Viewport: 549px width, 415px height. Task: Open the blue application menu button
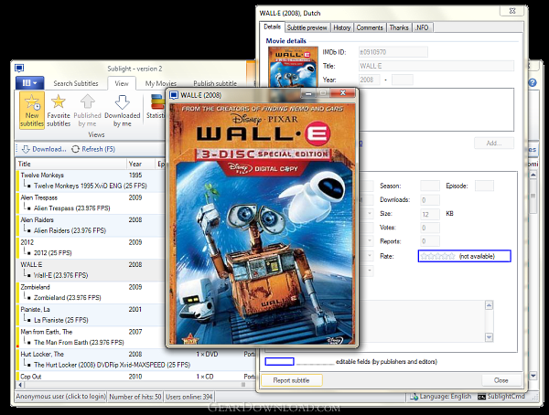coord(30,83)
